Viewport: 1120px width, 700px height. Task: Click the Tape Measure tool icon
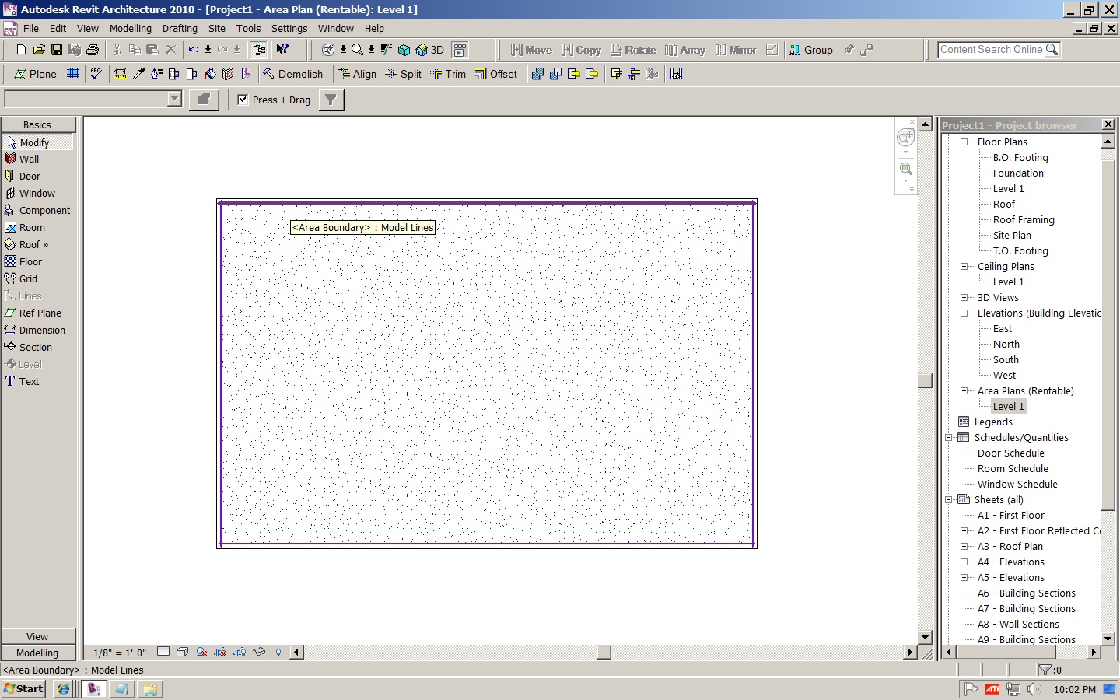coord(121,74)
